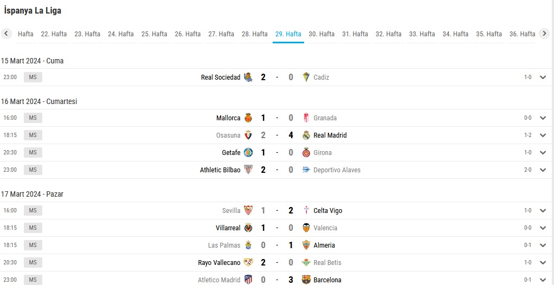Open the 36. Hafta week tab
Screen dimensions: 554x285
coord(522,34)
